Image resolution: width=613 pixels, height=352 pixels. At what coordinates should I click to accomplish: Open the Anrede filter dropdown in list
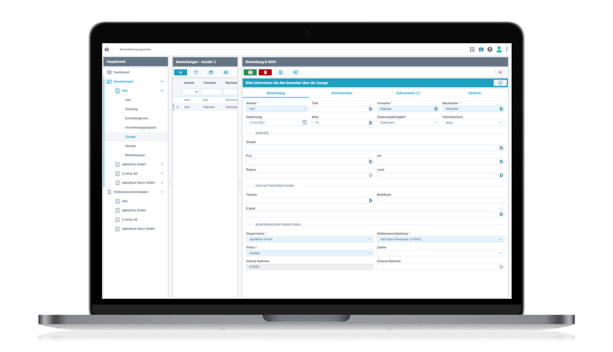191,91
